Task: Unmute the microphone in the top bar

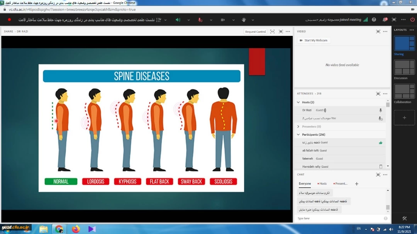Action: point(200,20)
